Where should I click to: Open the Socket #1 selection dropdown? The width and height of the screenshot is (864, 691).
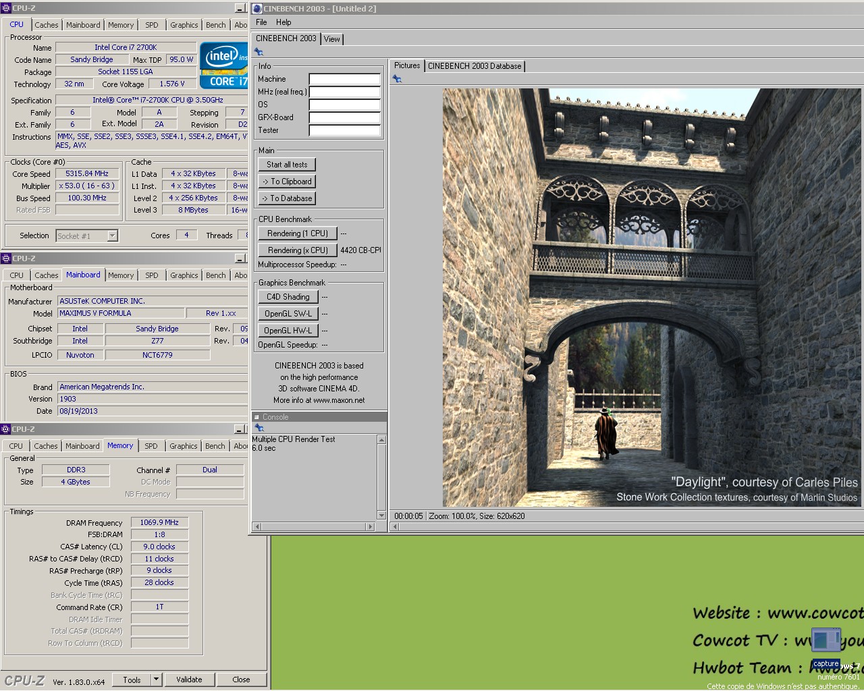coord(113,236)
